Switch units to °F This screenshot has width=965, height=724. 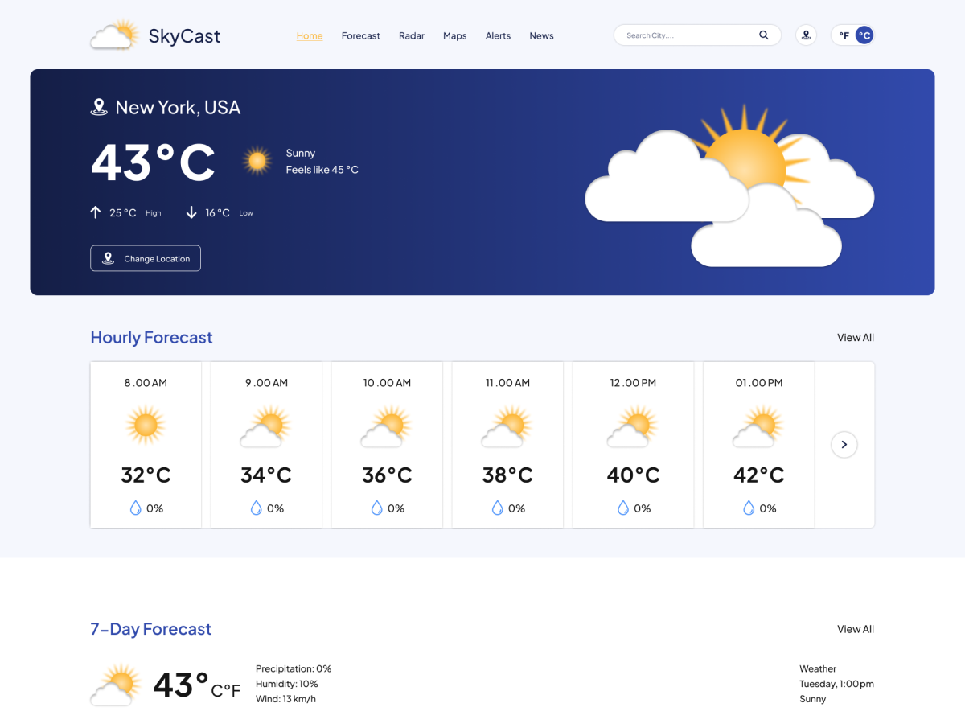[844, 35]
